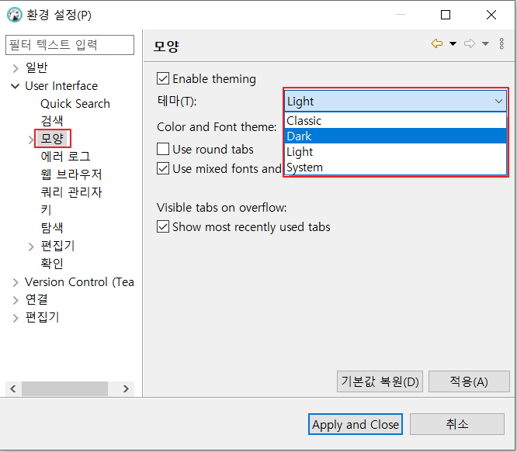The width and height of the screenshot is (517, 452).
Task: Toggle Use mixed fonts and colors checkbox
Action: point(163,168)
